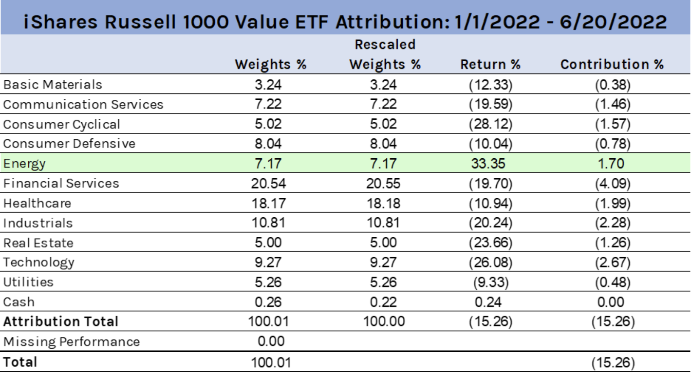
Task: Select the Financial Services row label
Action: pos(61,183)
